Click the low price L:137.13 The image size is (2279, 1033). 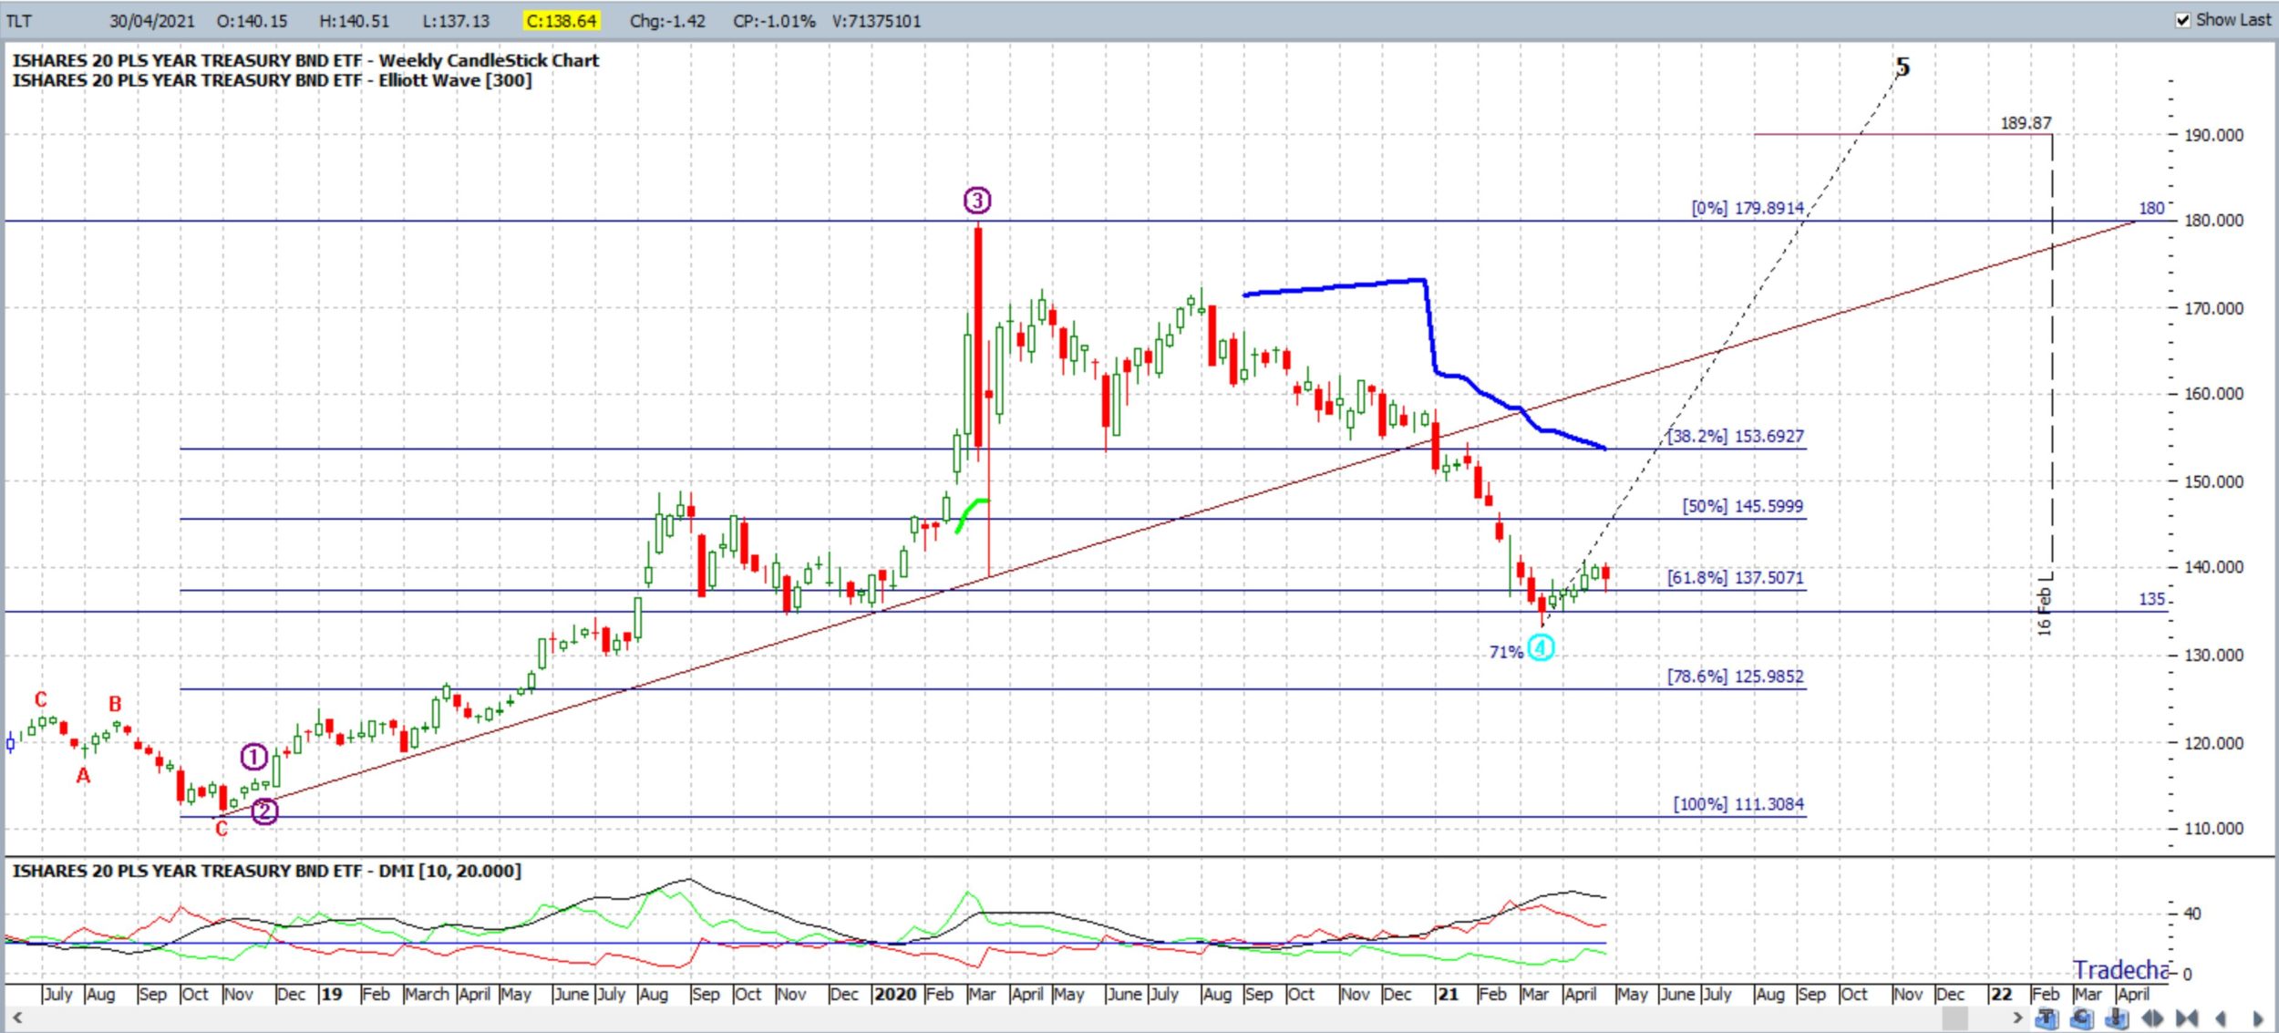(x=456, y=21)
